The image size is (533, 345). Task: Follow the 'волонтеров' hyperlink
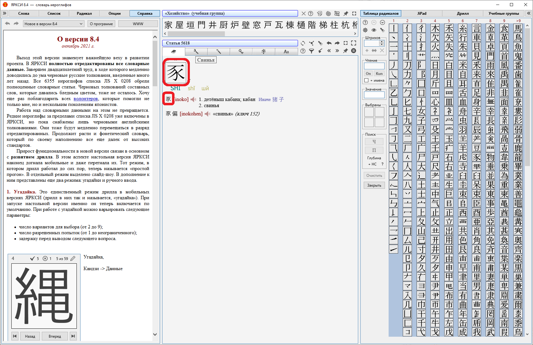point(86,99)
